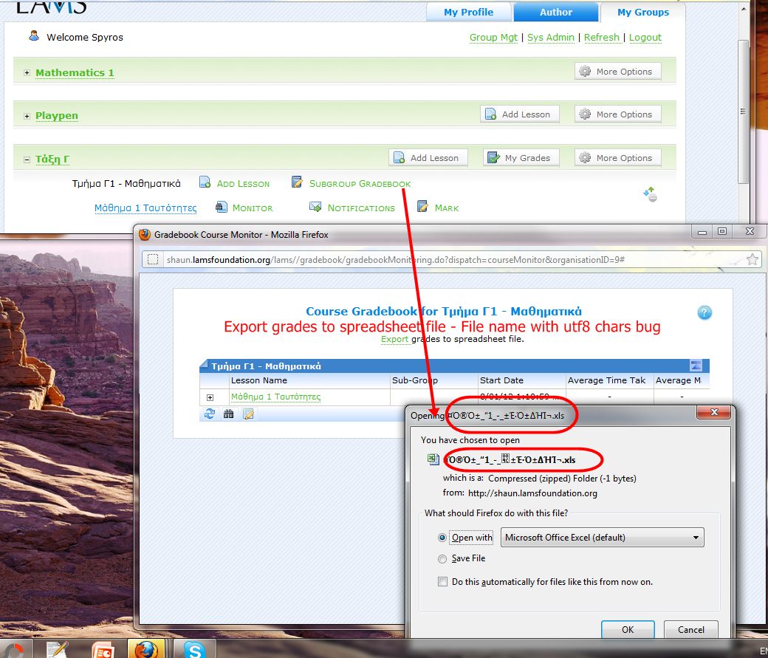The height and width of the screenshot is (658, 768).
Task: Click the help question mark icon
Action: 704,312
